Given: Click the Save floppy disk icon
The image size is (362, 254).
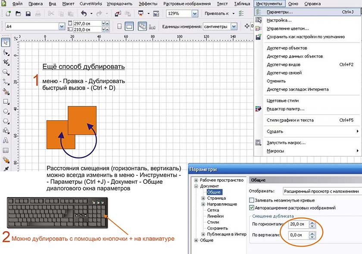Looking at the screenshot, I should (28, 14).
